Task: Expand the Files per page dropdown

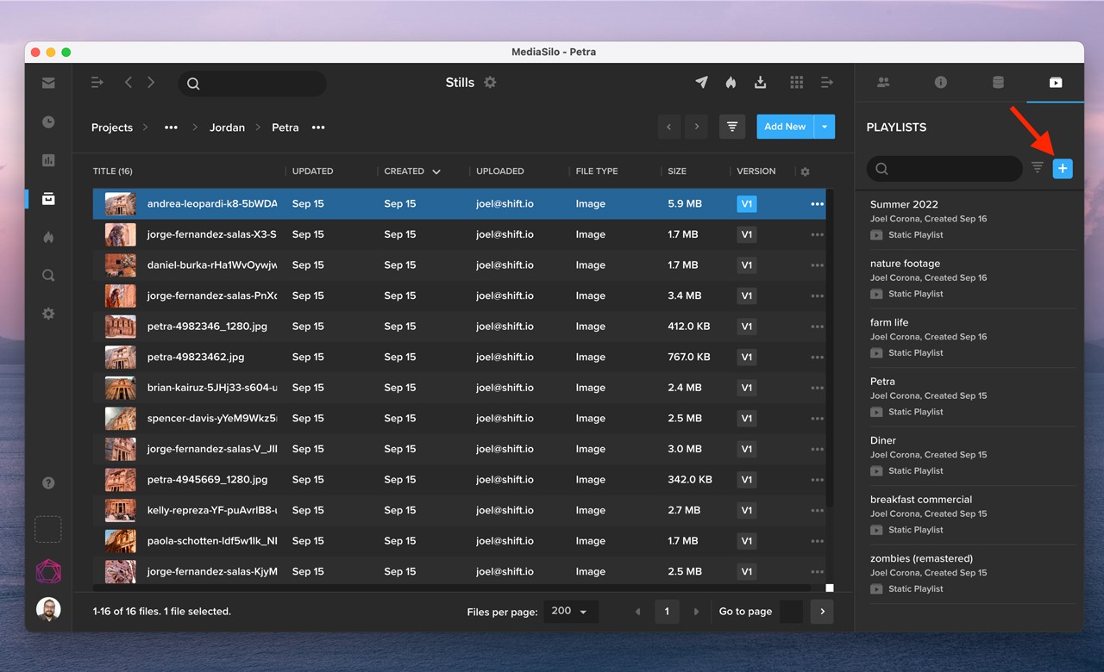Action: [569, 612]
